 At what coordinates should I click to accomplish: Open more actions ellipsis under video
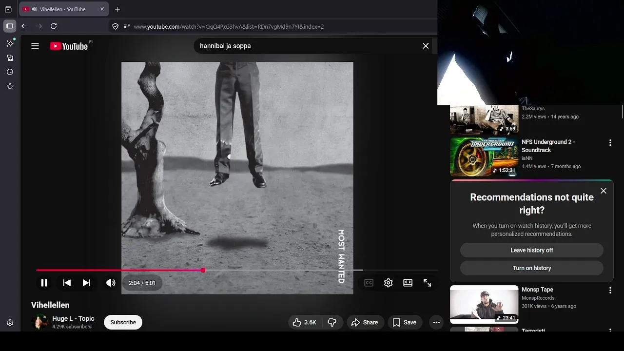(x=436, y=322)
